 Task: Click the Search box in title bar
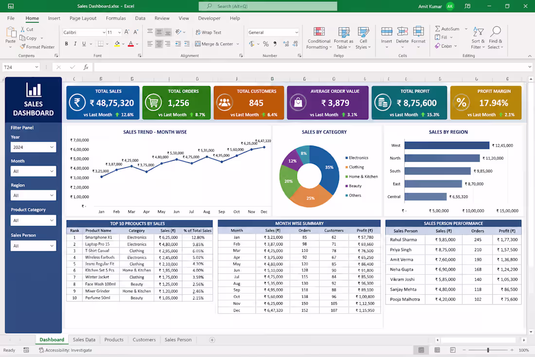click(268, 6)
